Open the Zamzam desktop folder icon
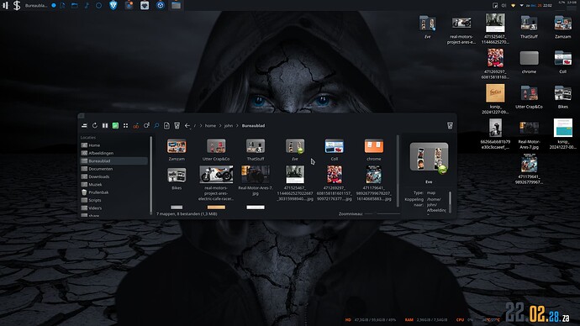Screen dimensions: 580x326 point(562,28)
